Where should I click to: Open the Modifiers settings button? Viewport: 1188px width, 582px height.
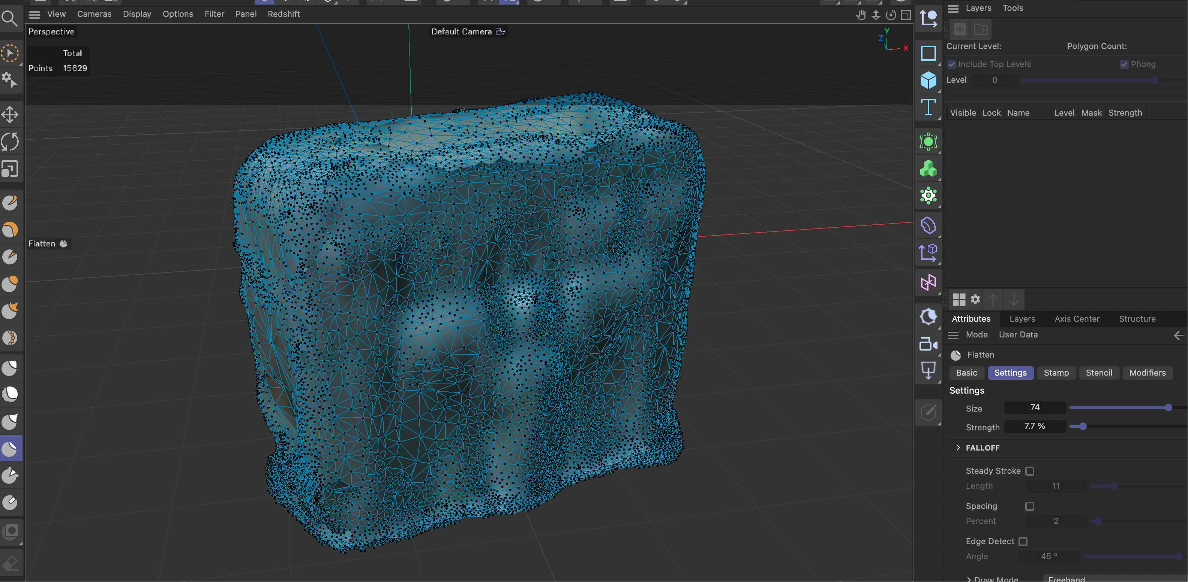(x=1147, y=373)
